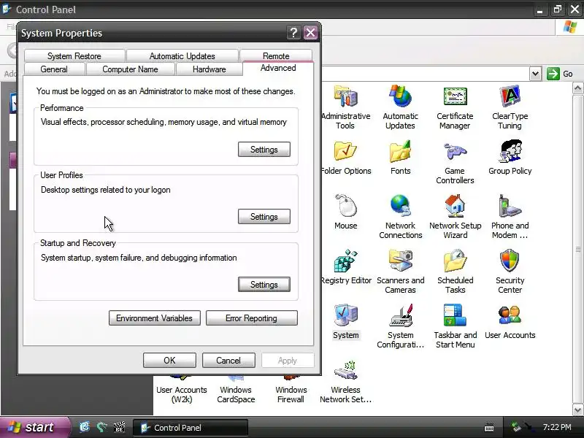Open the Fonts folder icon

pyautogui.click(x=400, y=151)
